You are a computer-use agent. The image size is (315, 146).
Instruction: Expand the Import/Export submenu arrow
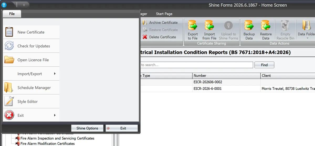55,74
